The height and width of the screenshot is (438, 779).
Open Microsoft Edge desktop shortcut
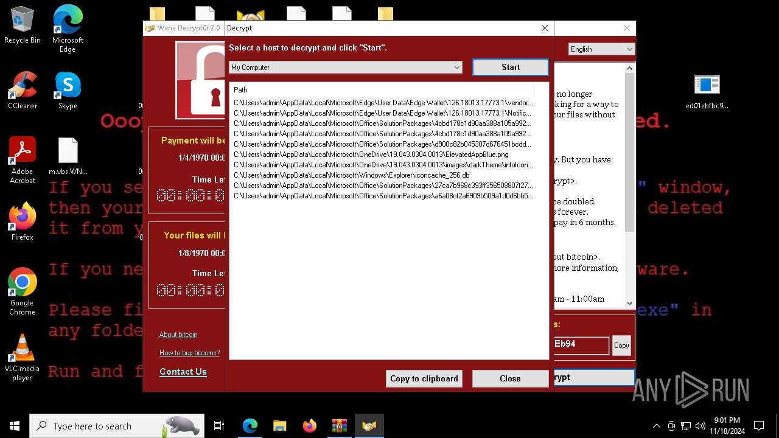68,29
